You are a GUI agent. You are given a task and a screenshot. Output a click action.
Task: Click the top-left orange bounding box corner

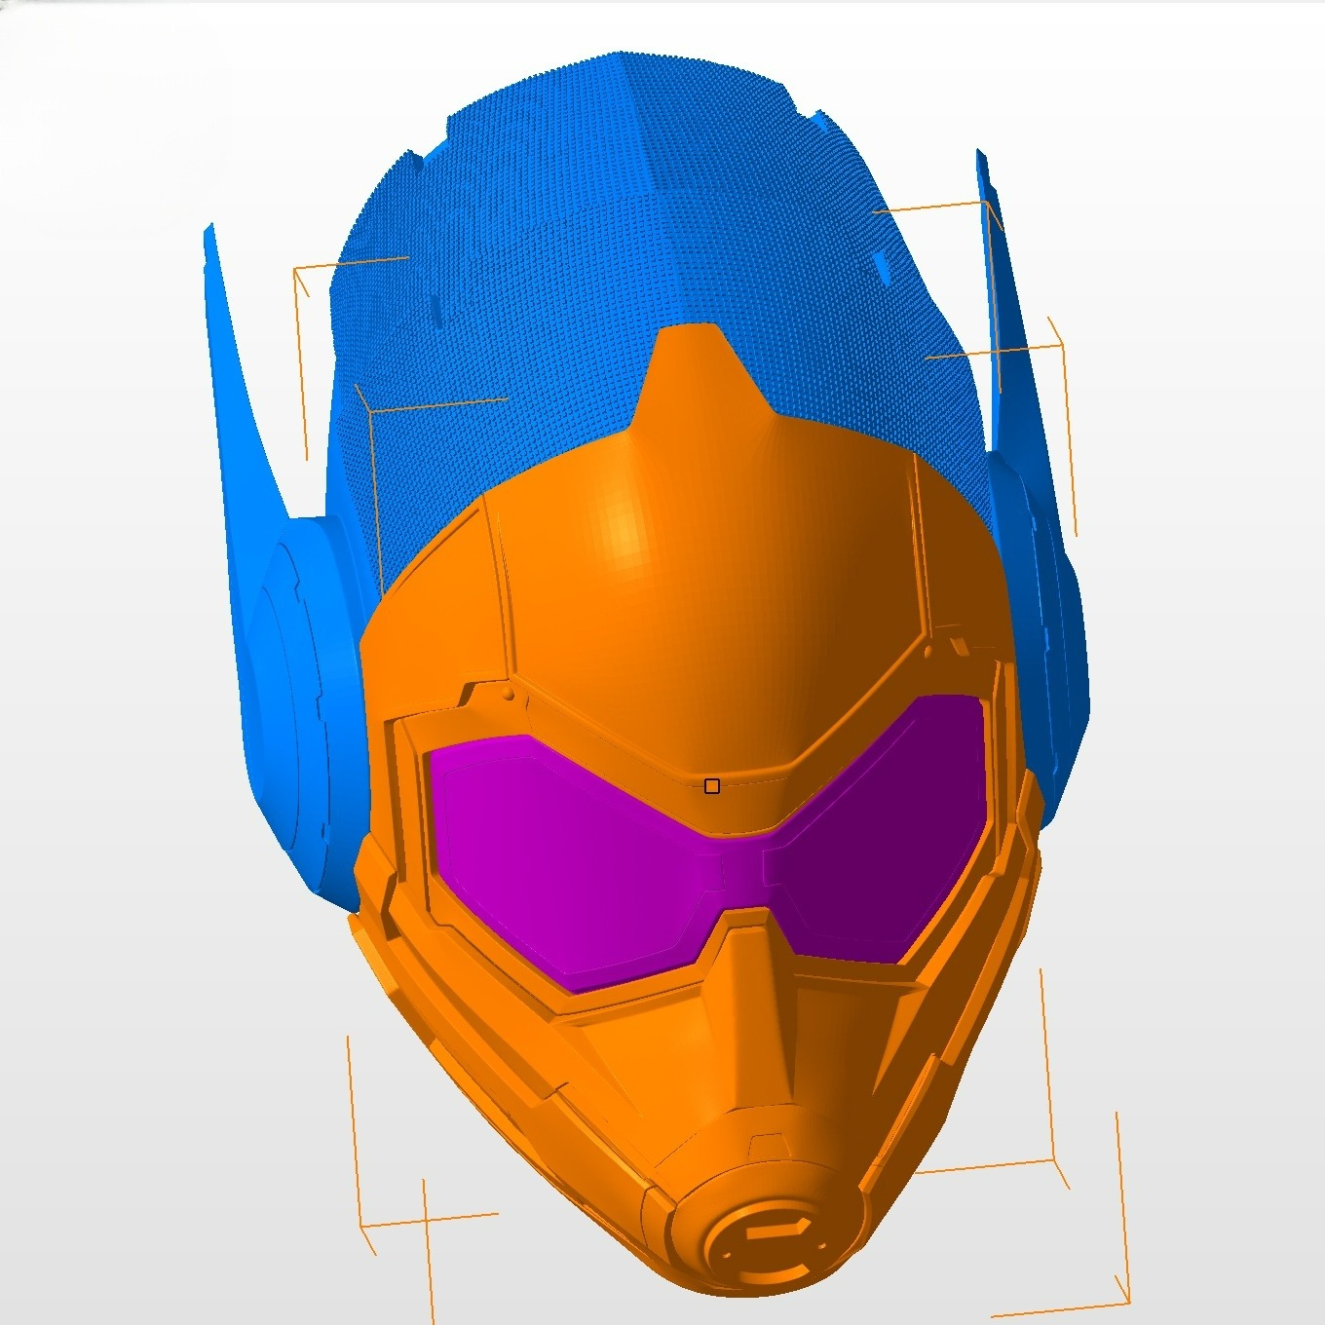(295, 269)
